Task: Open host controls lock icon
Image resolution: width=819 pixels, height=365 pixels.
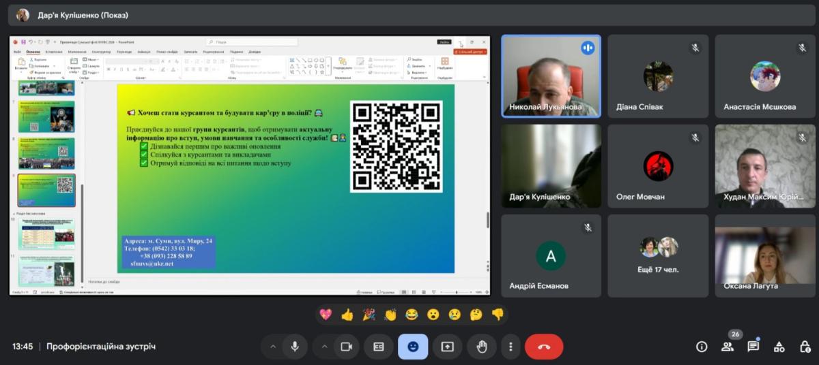Action: [x=805, y=347]
